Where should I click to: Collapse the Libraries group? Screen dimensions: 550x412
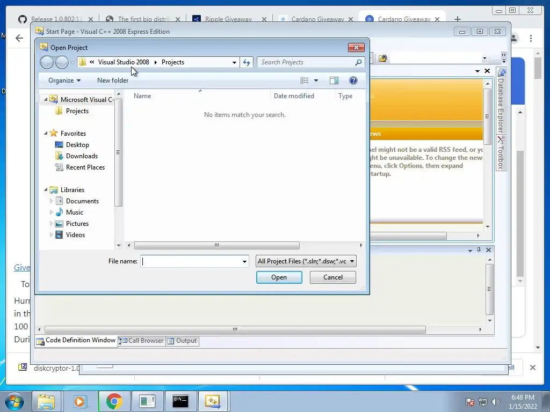point(46,190)
